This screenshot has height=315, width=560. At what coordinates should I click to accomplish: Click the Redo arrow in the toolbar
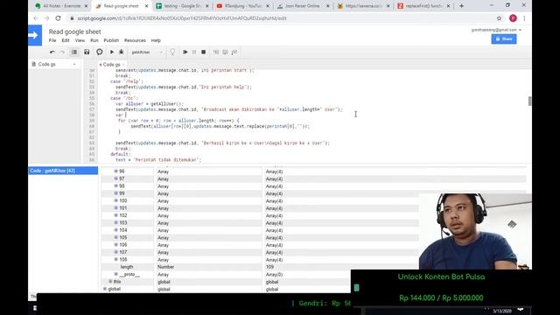tap(62, 52)
